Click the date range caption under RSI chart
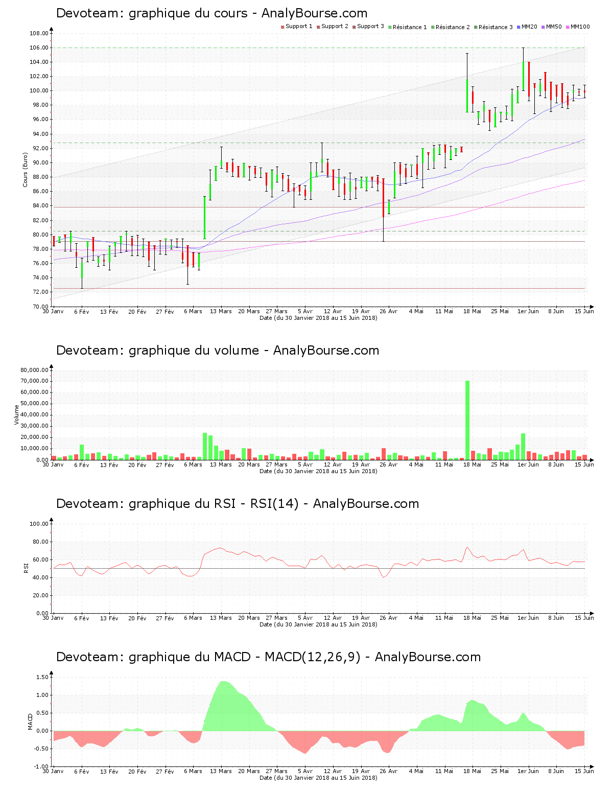613x792 pixels. coord(318,624)
